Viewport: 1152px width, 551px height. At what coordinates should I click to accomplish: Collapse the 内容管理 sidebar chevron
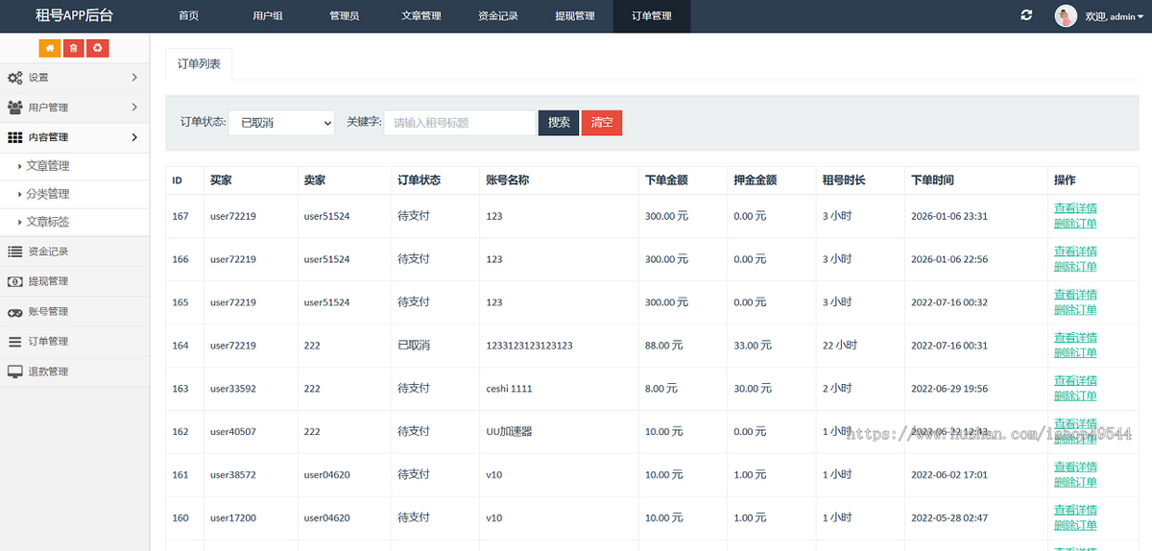pyautogui.click(x=134, y=137)
